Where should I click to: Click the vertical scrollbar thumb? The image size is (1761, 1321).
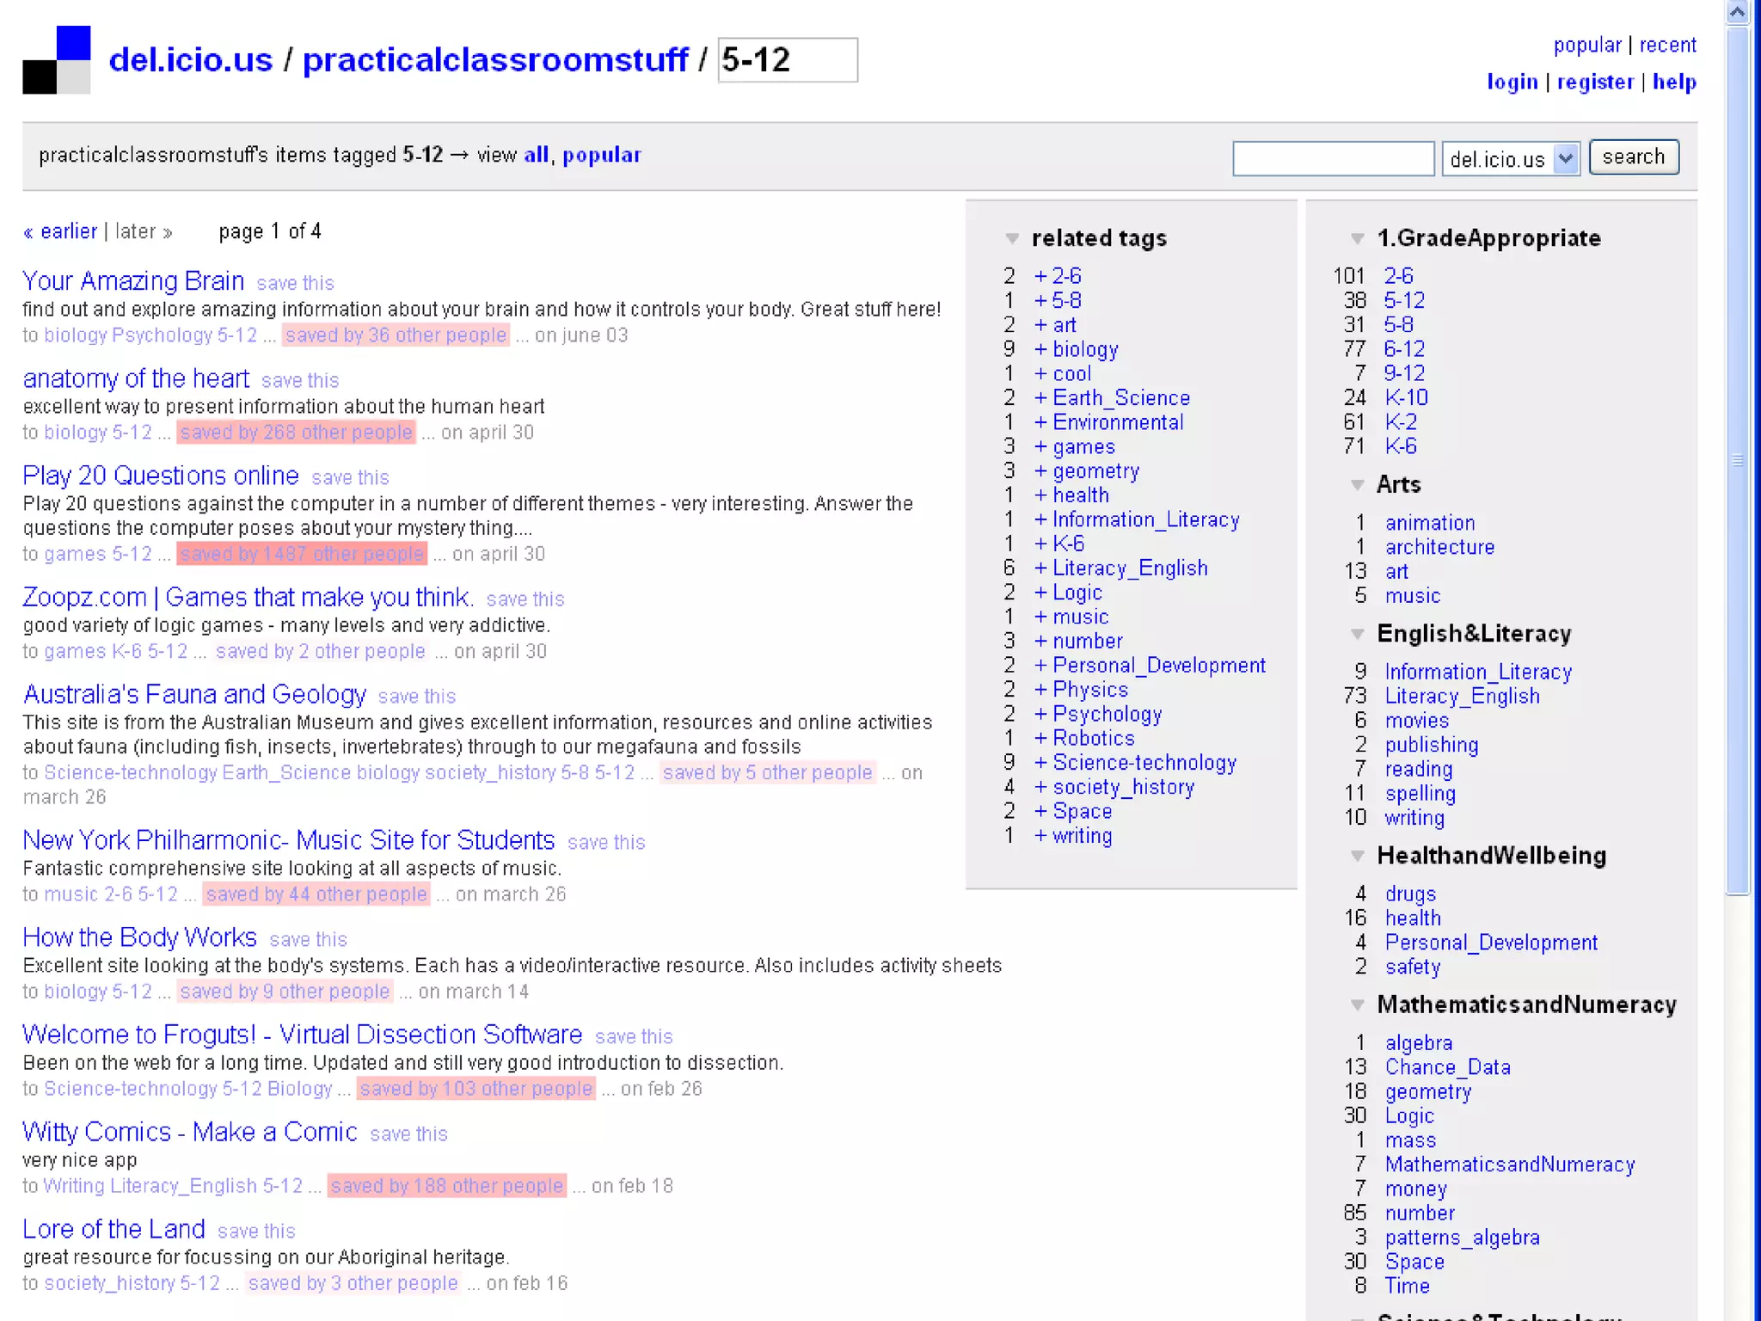pyautogui.click(x=1738, y=460)
